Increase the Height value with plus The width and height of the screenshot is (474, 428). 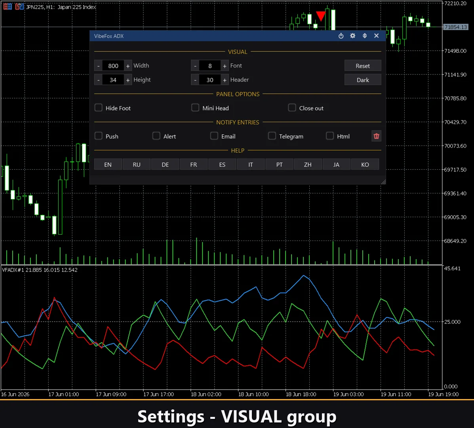pyautogui.click(x=128, y=80)
